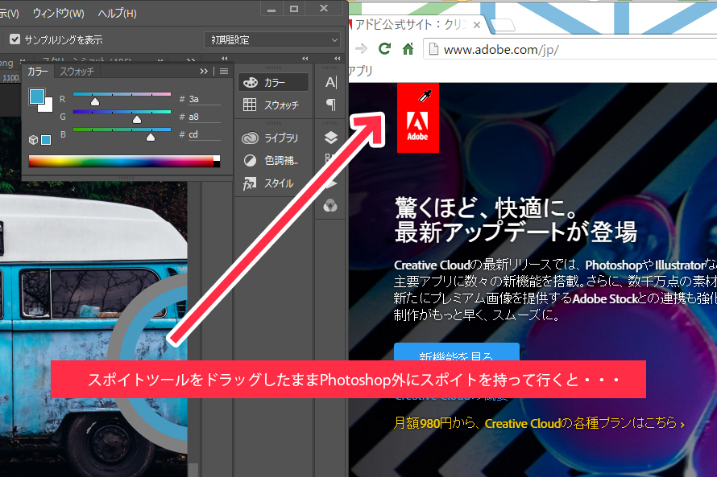This screenshot has height=477, width=717.
Task: Collapse the color panel with double-arrow icon
Action: click(x=204, y=72)
